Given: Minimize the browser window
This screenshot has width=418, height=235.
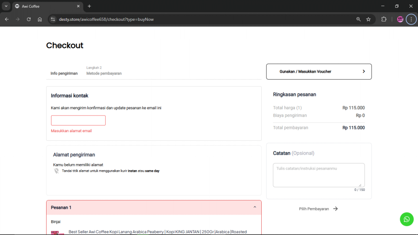Looking at the screenshot, I should [382, 6].
